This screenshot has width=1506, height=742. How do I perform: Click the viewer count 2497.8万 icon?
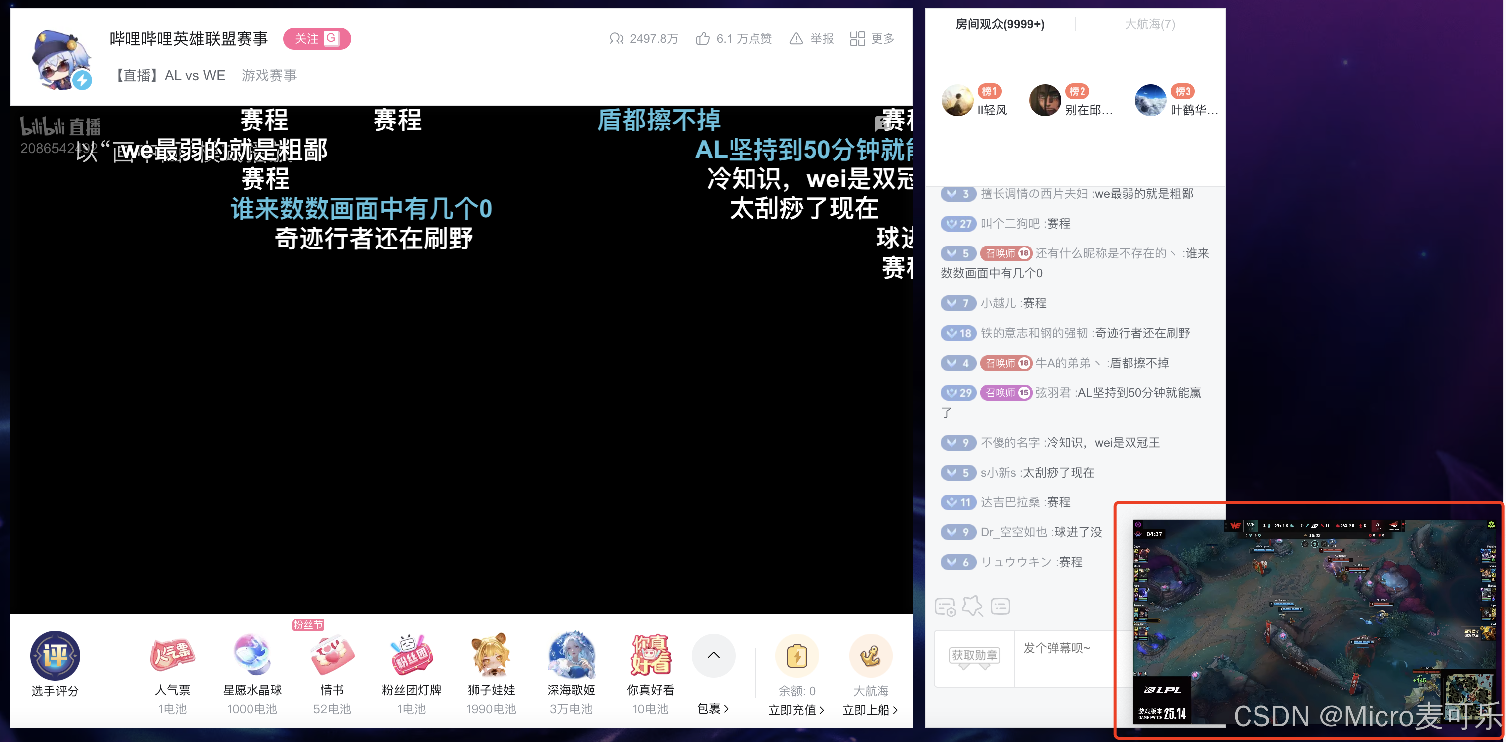pos(616,38)
